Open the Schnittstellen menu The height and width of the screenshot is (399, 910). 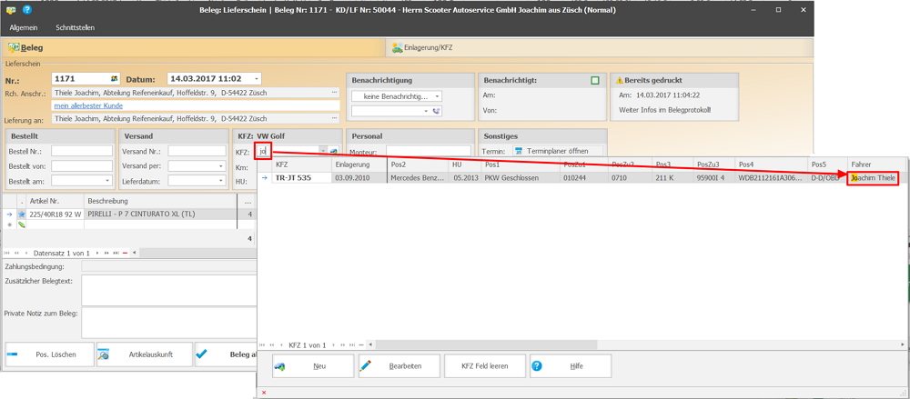click(76, 27)
